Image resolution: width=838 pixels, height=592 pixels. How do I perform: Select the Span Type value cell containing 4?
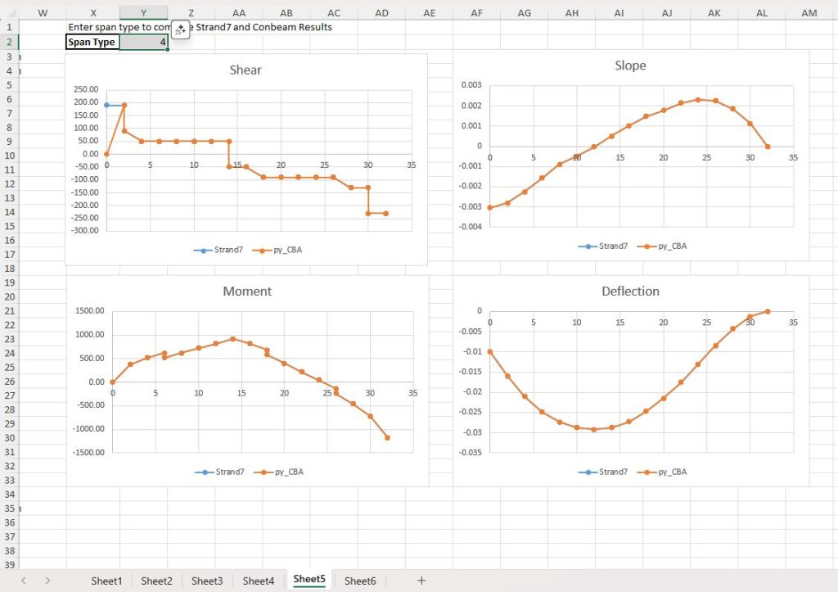(144, 42)
